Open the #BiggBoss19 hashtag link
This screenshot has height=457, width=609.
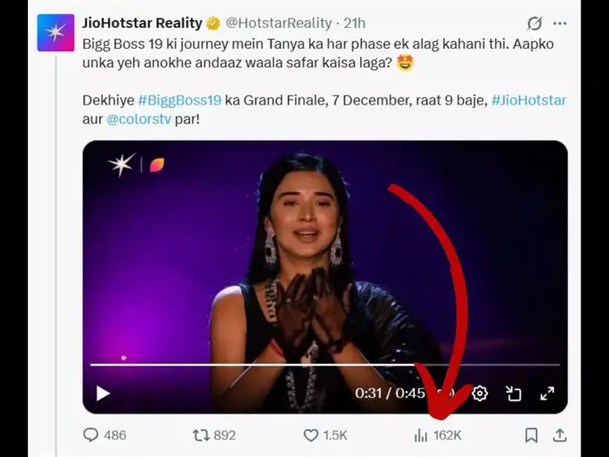tap(179, 100)
